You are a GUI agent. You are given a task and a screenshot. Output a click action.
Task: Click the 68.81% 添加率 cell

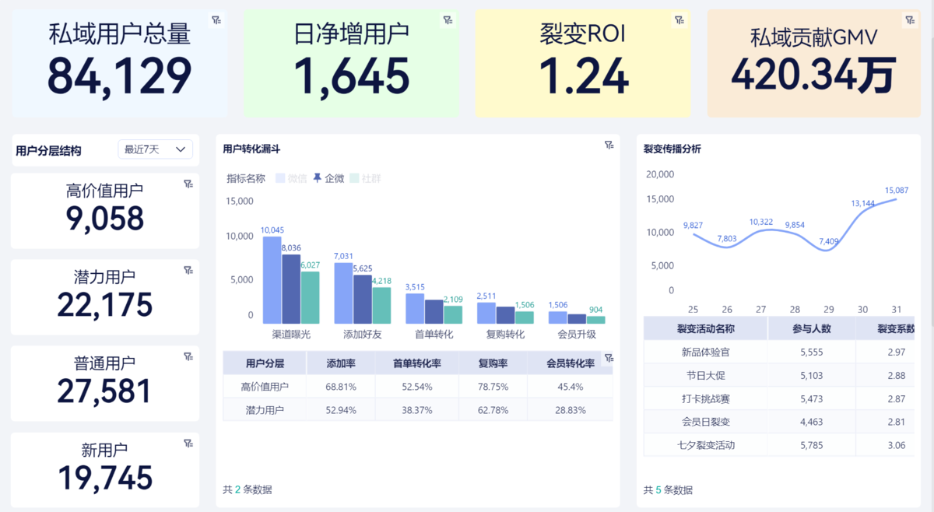341,387
